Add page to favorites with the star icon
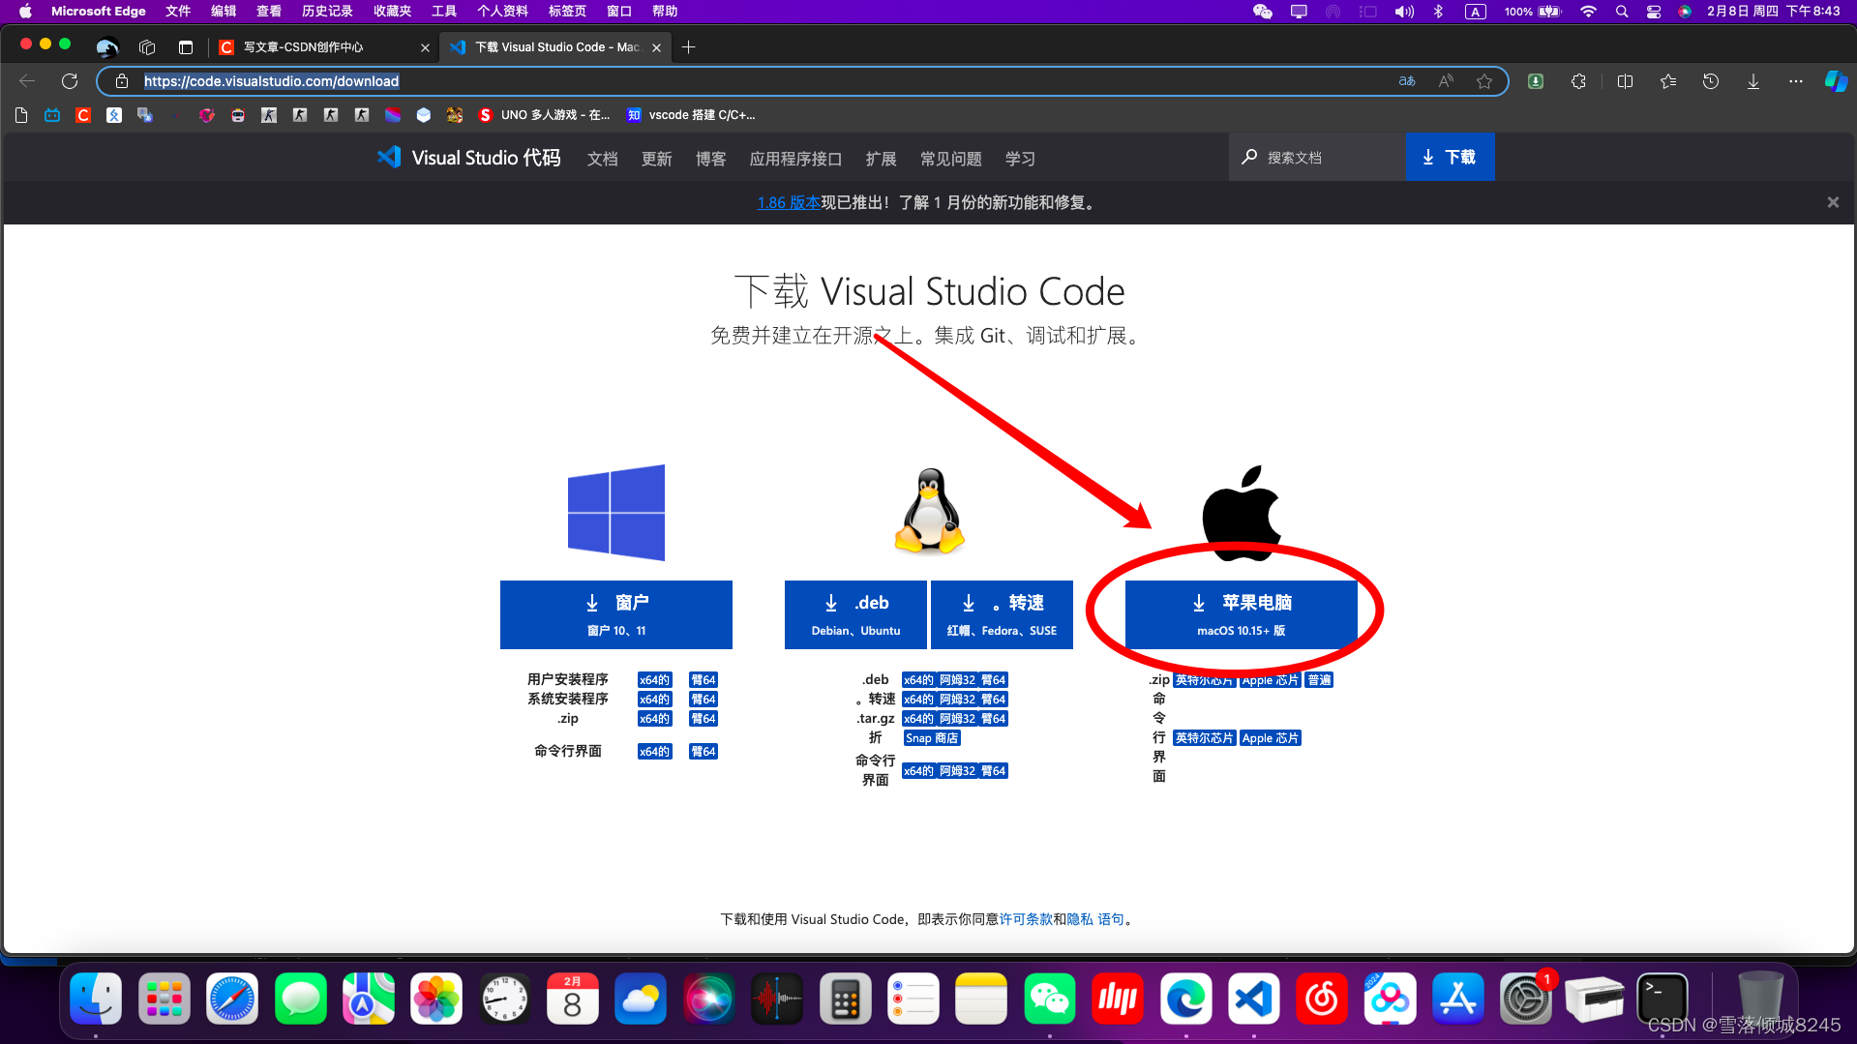 [1484, 81]
